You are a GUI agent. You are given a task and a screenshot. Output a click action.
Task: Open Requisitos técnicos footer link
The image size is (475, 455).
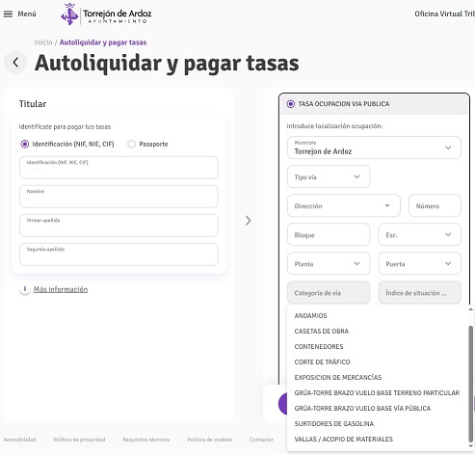click(x=146, y=440)
